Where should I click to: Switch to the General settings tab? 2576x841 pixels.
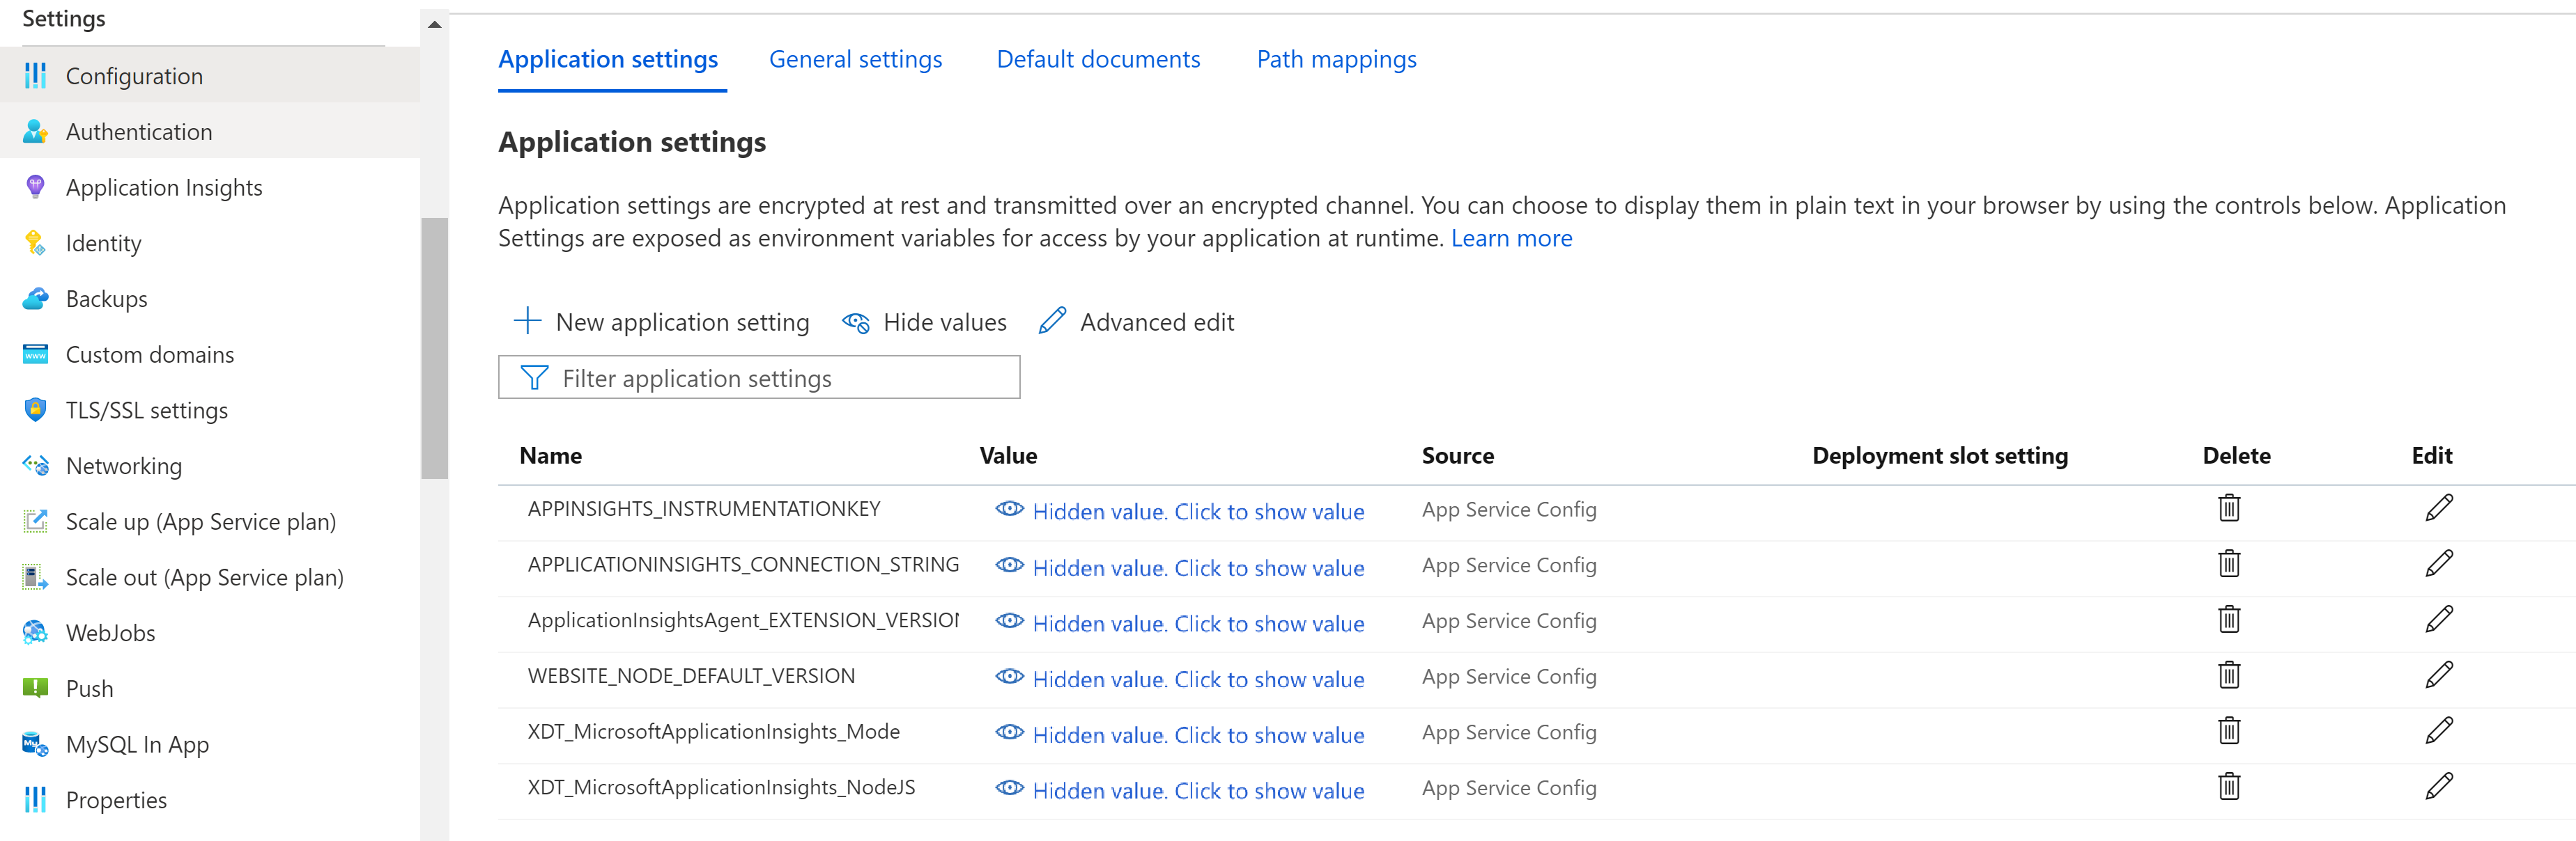tap(856, 59)
